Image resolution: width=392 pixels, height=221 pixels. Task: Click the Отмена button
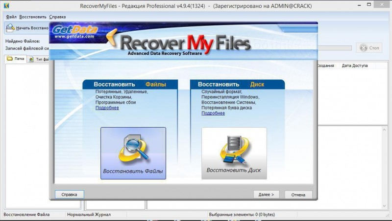pyautogui.click(x=298, y=195)
